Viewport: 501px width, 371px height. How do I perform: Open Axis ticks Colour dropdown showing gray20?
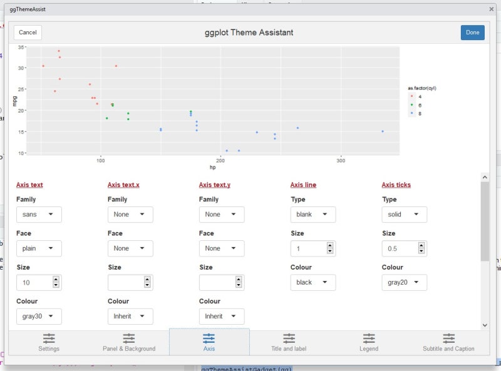pyautogui.click(x=405, y=282)
